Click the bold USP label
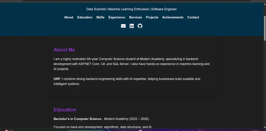266x131 pixels. pos(57,79)
